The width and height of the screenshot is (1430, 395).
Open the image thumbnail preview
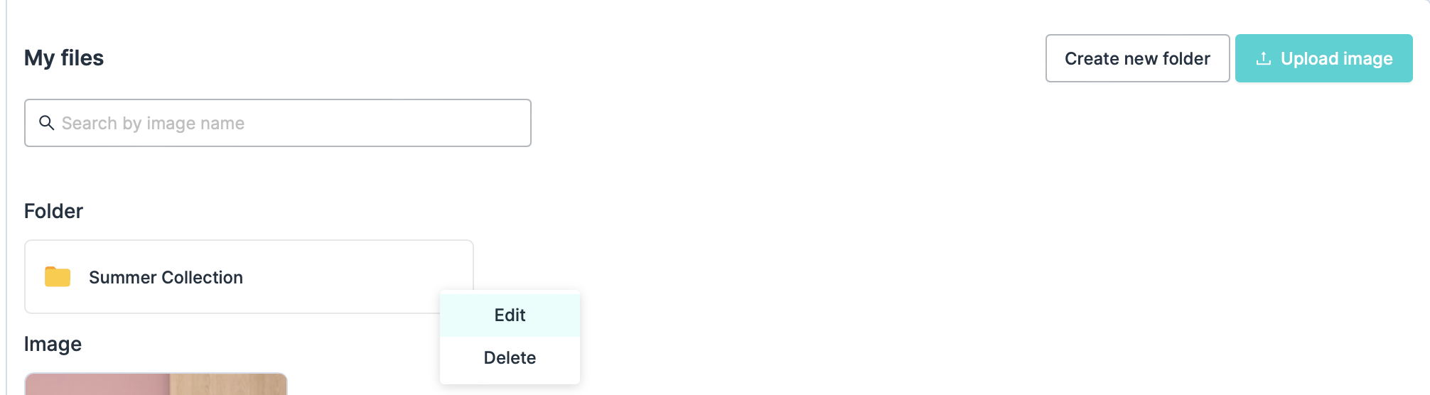[x=156, y=384]
